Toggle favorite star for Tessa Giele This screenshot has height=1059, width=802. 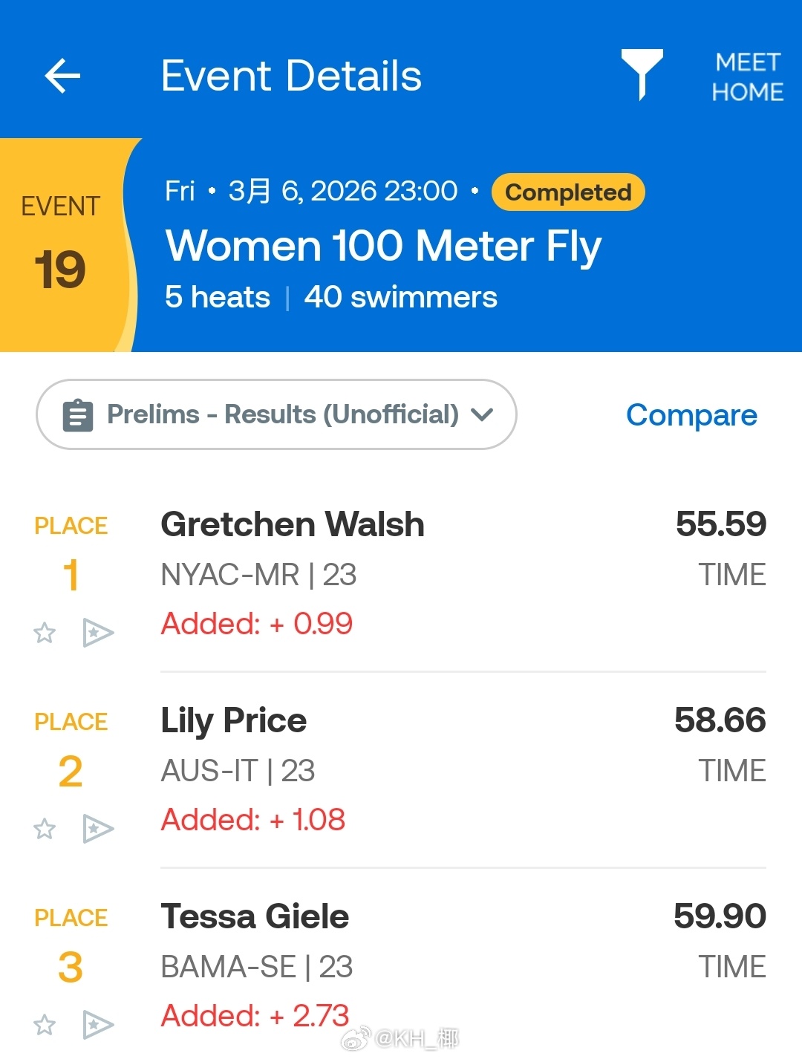coord(45,1025)
